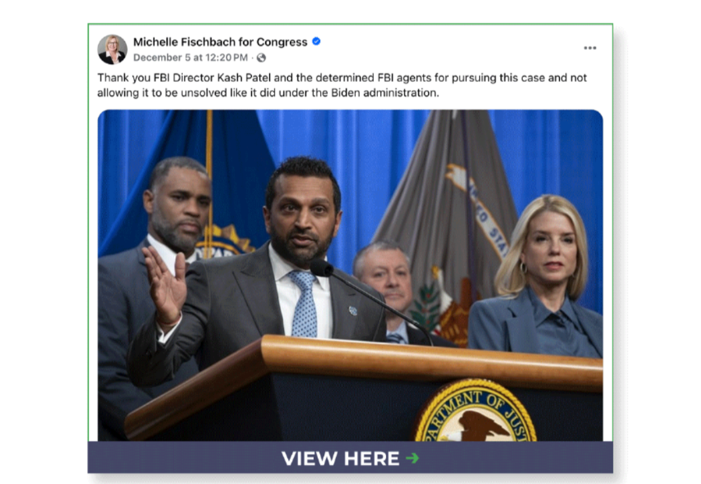This screenshot has height=484, width=701.
Task: Click the globe public-visibility icon
Action: (261, 58)
